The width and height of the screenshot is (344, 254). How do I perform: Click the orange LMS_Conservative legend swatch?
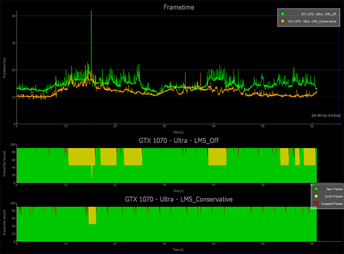coord(283,21)
